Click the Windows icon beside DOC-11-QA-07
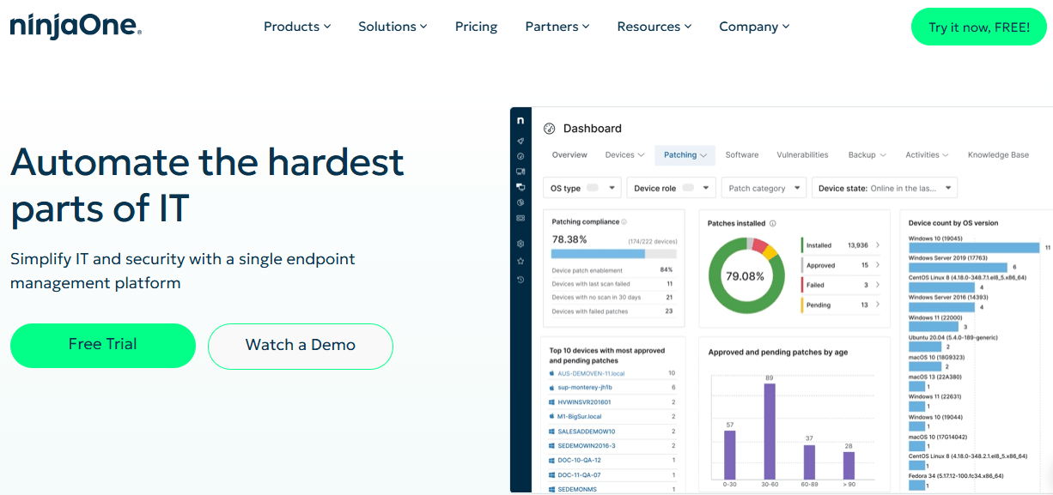The image size is (1053, 495). (x=551, y=475)
